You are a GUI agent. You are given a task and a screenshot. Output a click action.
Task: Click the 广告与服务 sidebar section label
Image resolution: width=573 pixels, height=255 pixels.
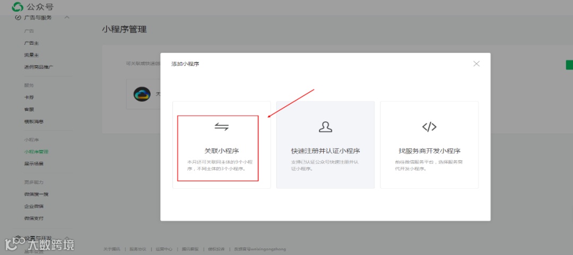point(38,17)
